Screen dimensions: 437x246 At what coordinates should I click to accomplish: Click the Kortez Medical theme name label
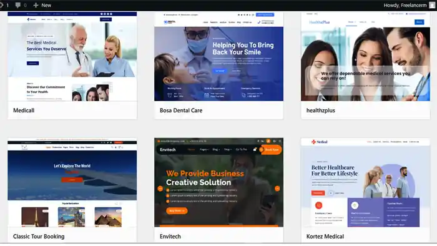point(325,237)
